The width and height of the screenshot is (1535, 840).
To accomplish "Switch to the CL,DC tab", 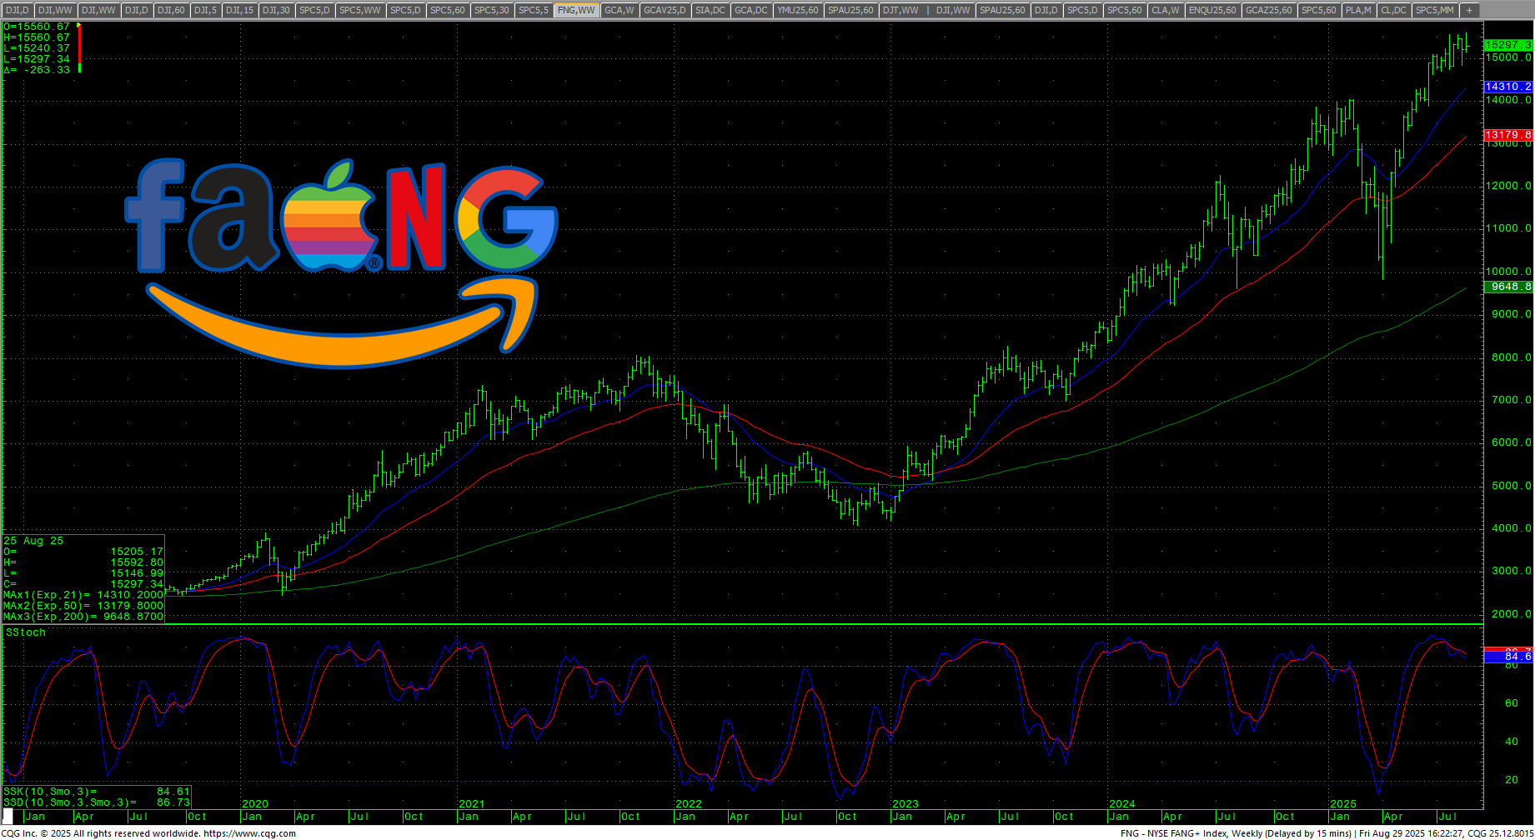I will click(1393, 10).
